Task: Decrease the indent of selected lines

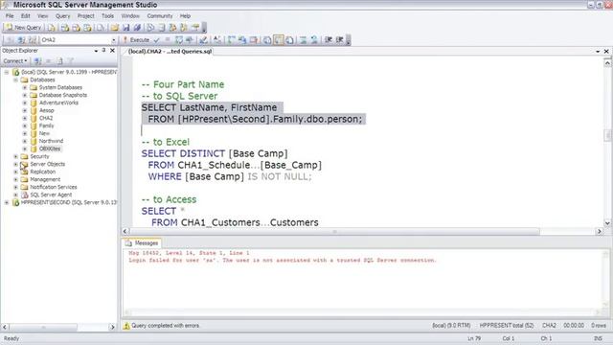Action: 329,40
